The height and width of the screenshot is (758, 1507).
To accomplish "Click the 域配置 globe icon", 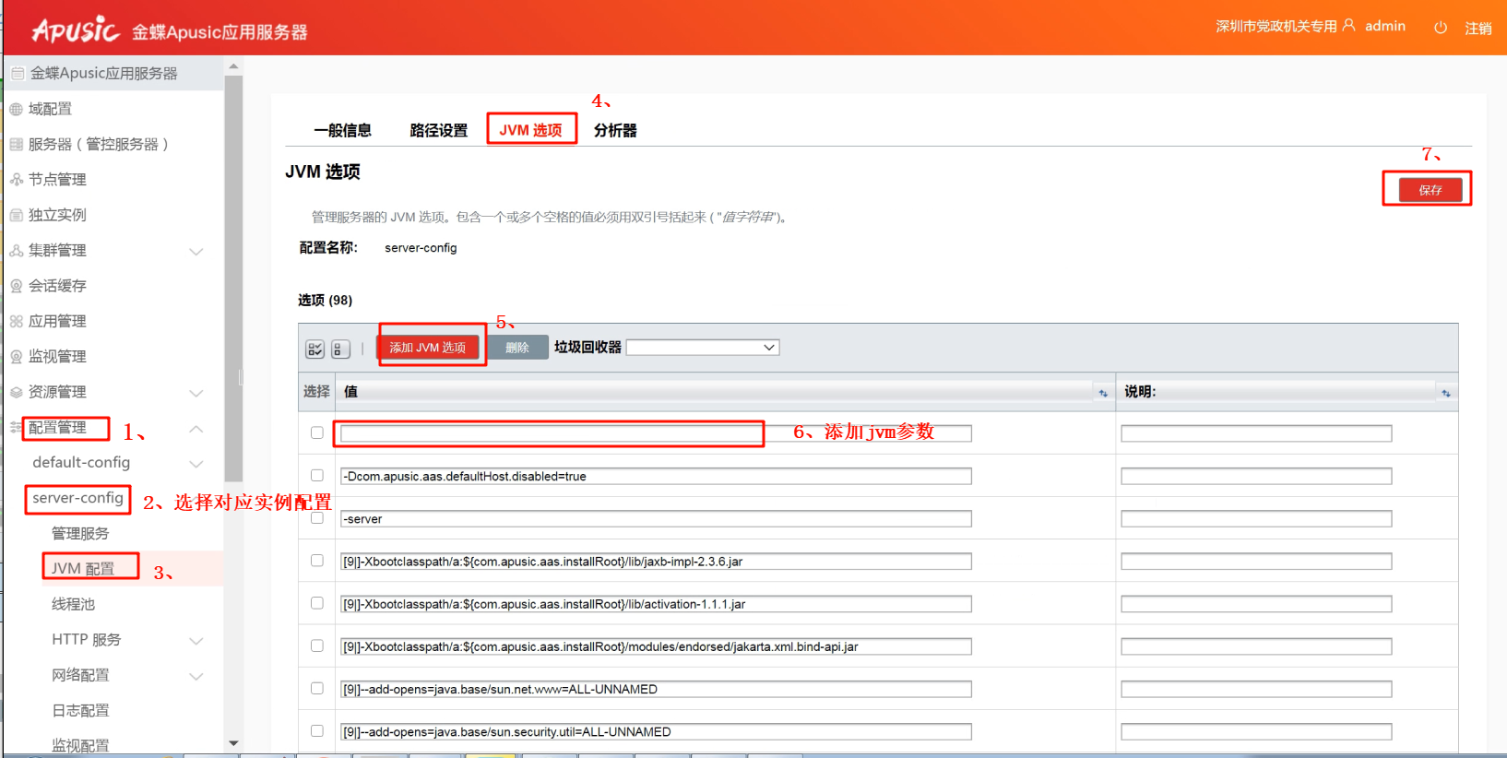I will tap(17, 109).
